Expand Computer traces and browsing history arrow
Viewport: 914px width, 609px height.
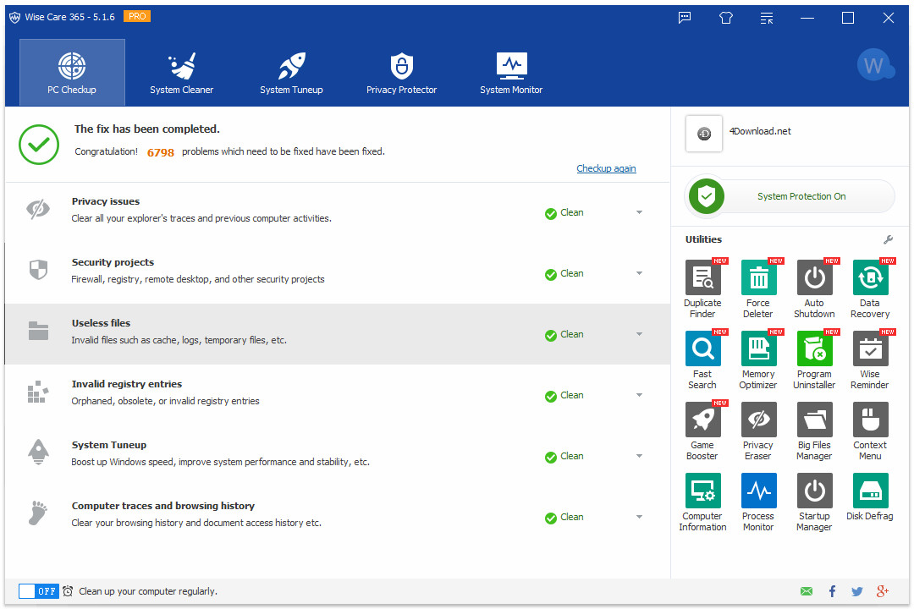coord(640,517)
